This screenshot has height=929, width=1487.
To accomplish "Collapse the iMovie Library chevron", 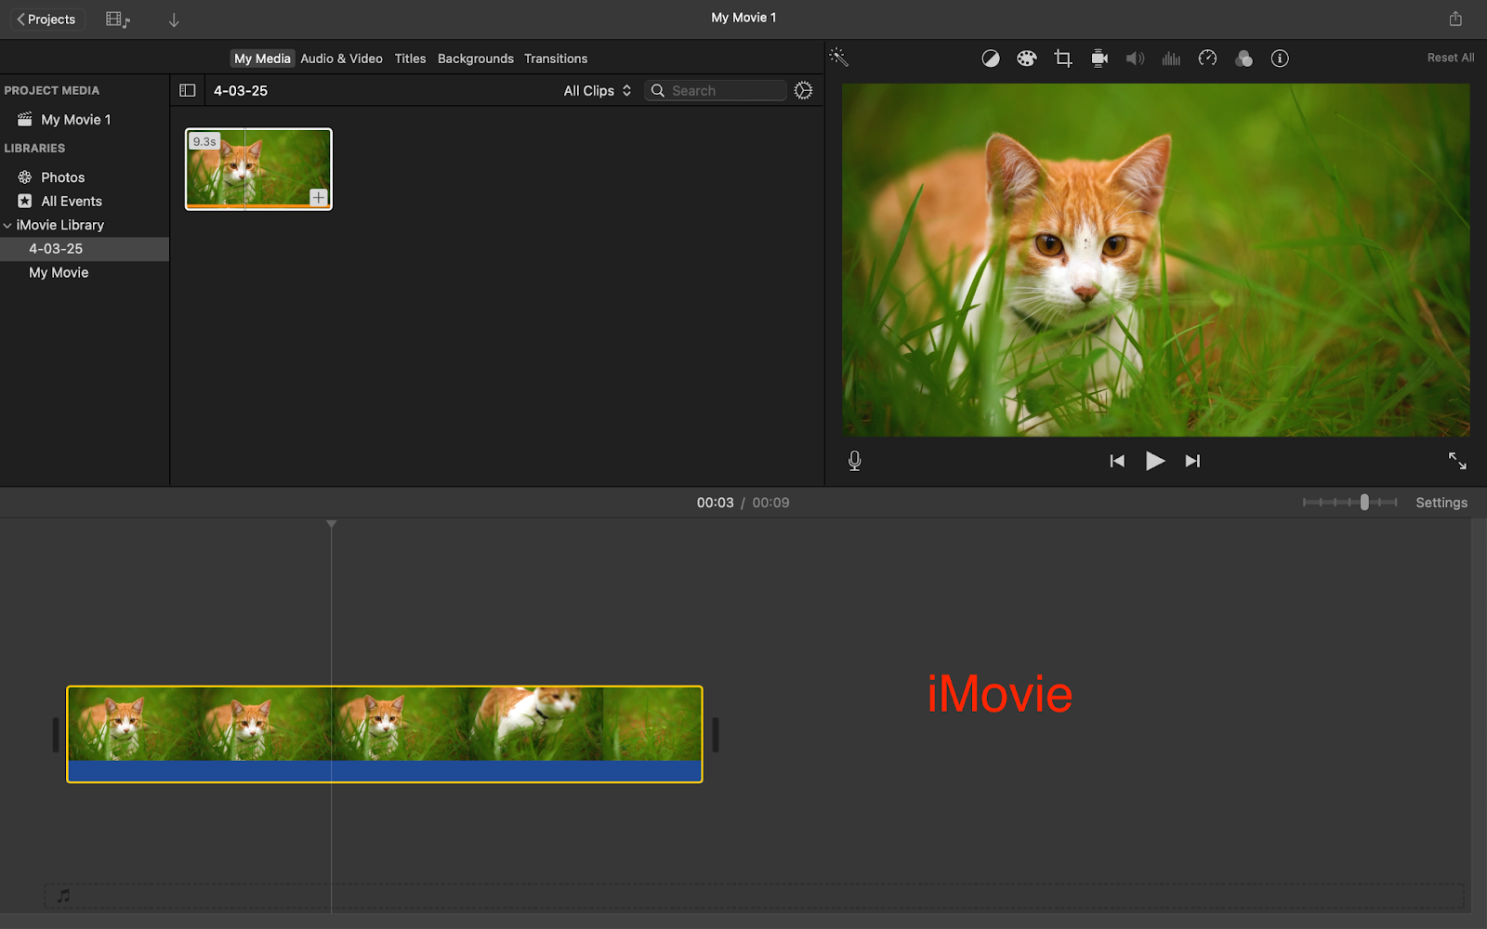I will 7,225.
